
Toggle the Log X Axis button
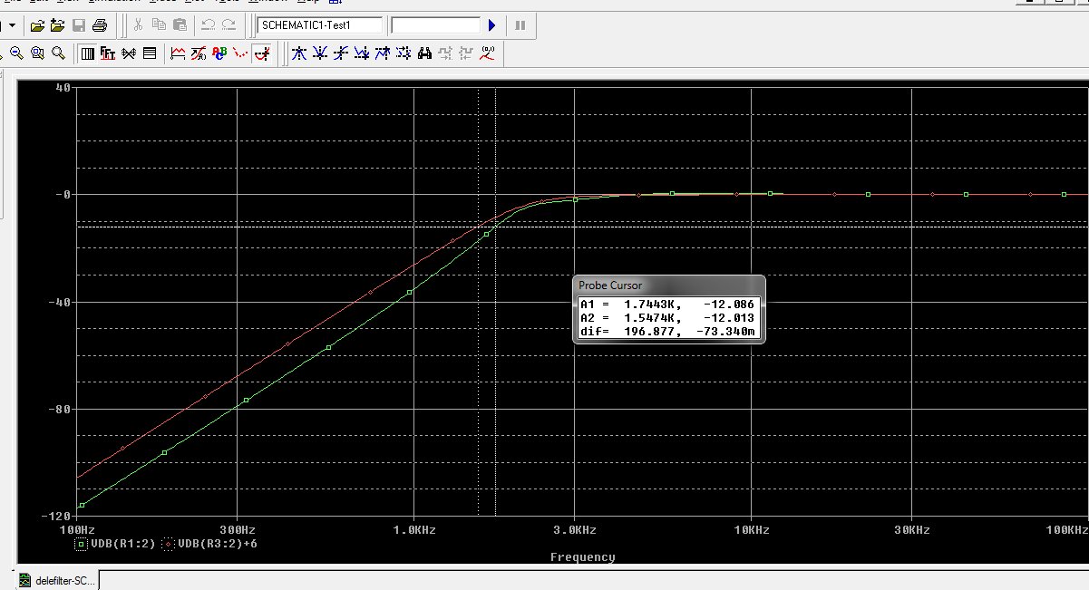[87, 53]
